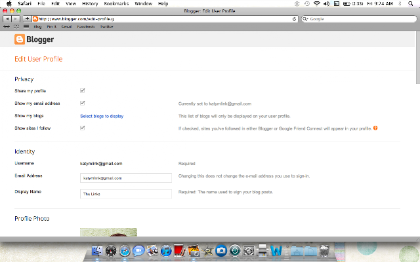Toggle Show sites I follow checkbox
The height and width of the screenshot is (262, 420).
tap(83, 128)
